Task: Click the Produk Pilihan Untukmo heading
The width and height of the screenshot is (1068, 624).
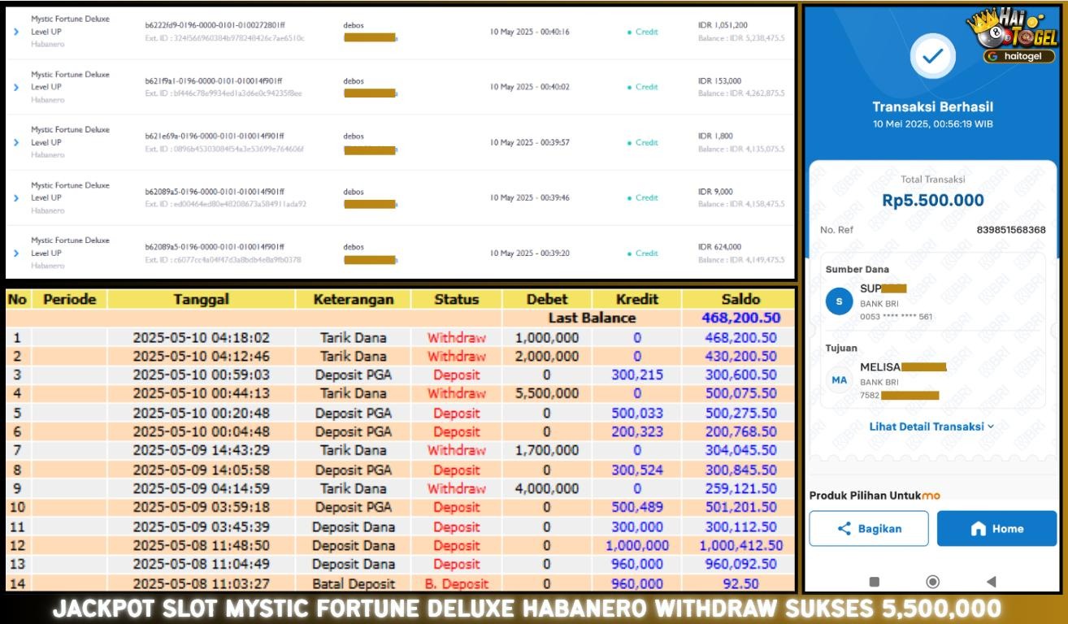Action: [875, 495]
